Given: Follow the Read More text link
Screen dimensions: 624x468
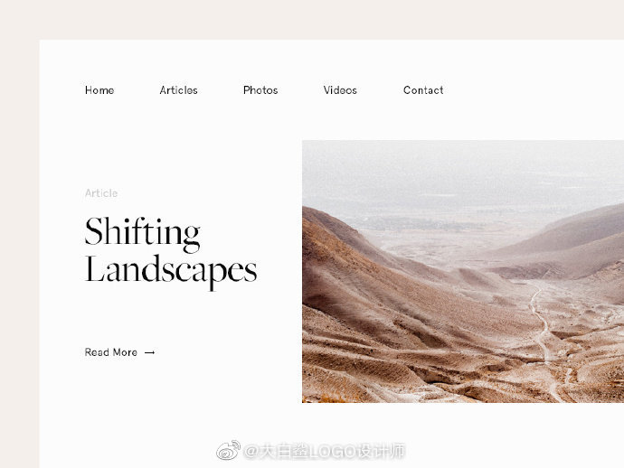Looking at the screenshot, I should [110, 352].
